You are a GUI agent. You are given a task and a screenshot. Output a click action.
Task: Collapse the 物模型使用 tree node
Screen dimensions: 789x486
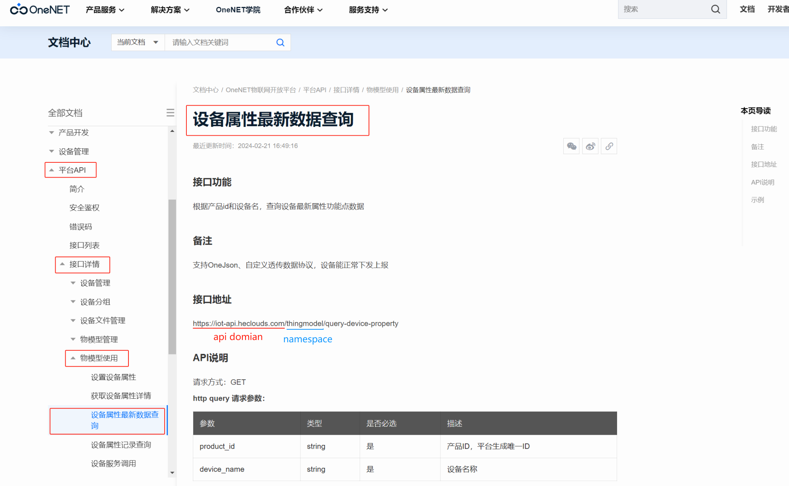click(73, 358)
